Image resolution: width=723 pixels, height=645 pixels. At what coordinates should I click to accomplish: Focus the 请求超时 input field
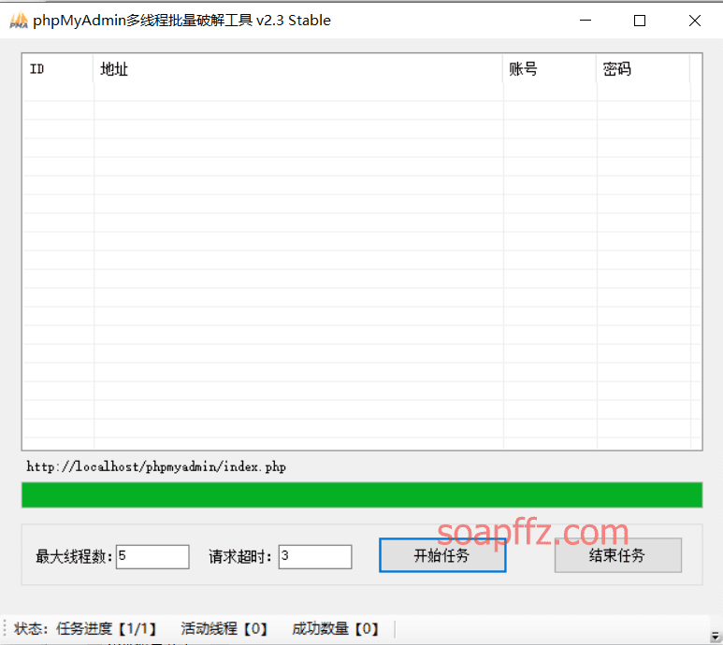[315, 556]
